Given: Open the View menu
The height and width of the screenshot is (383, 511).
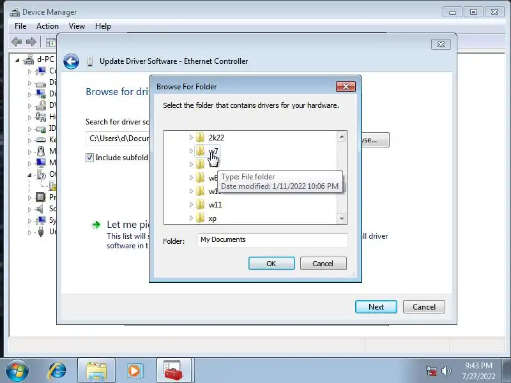Looking at the screenshot, I should (77, 26).
